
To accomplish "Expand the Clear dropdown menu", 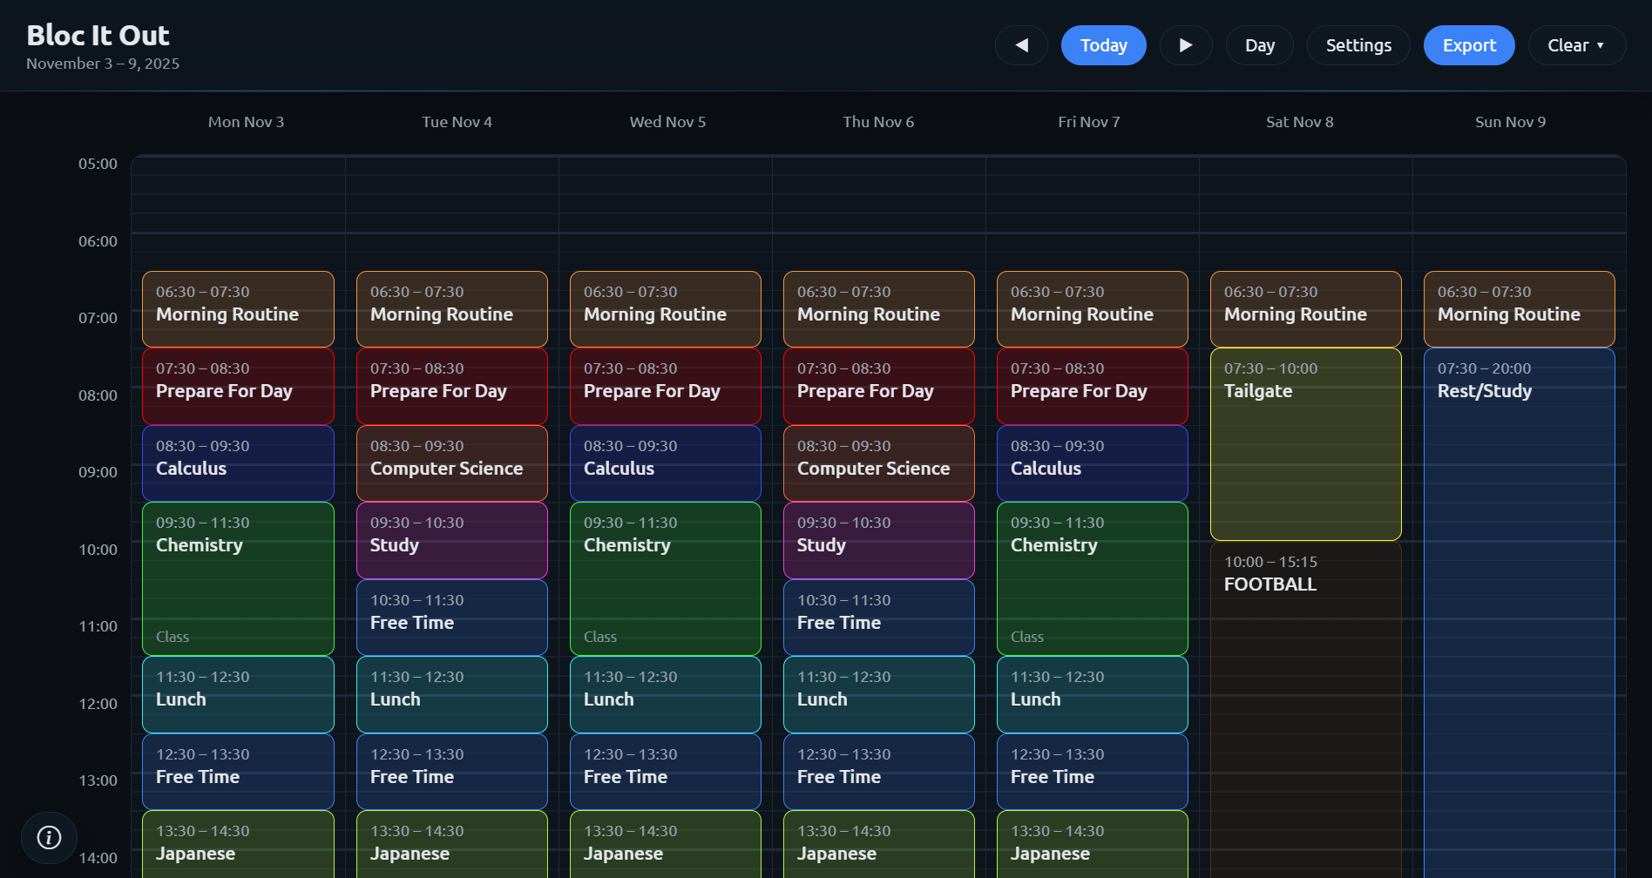I will click(x=1576, y=45).
